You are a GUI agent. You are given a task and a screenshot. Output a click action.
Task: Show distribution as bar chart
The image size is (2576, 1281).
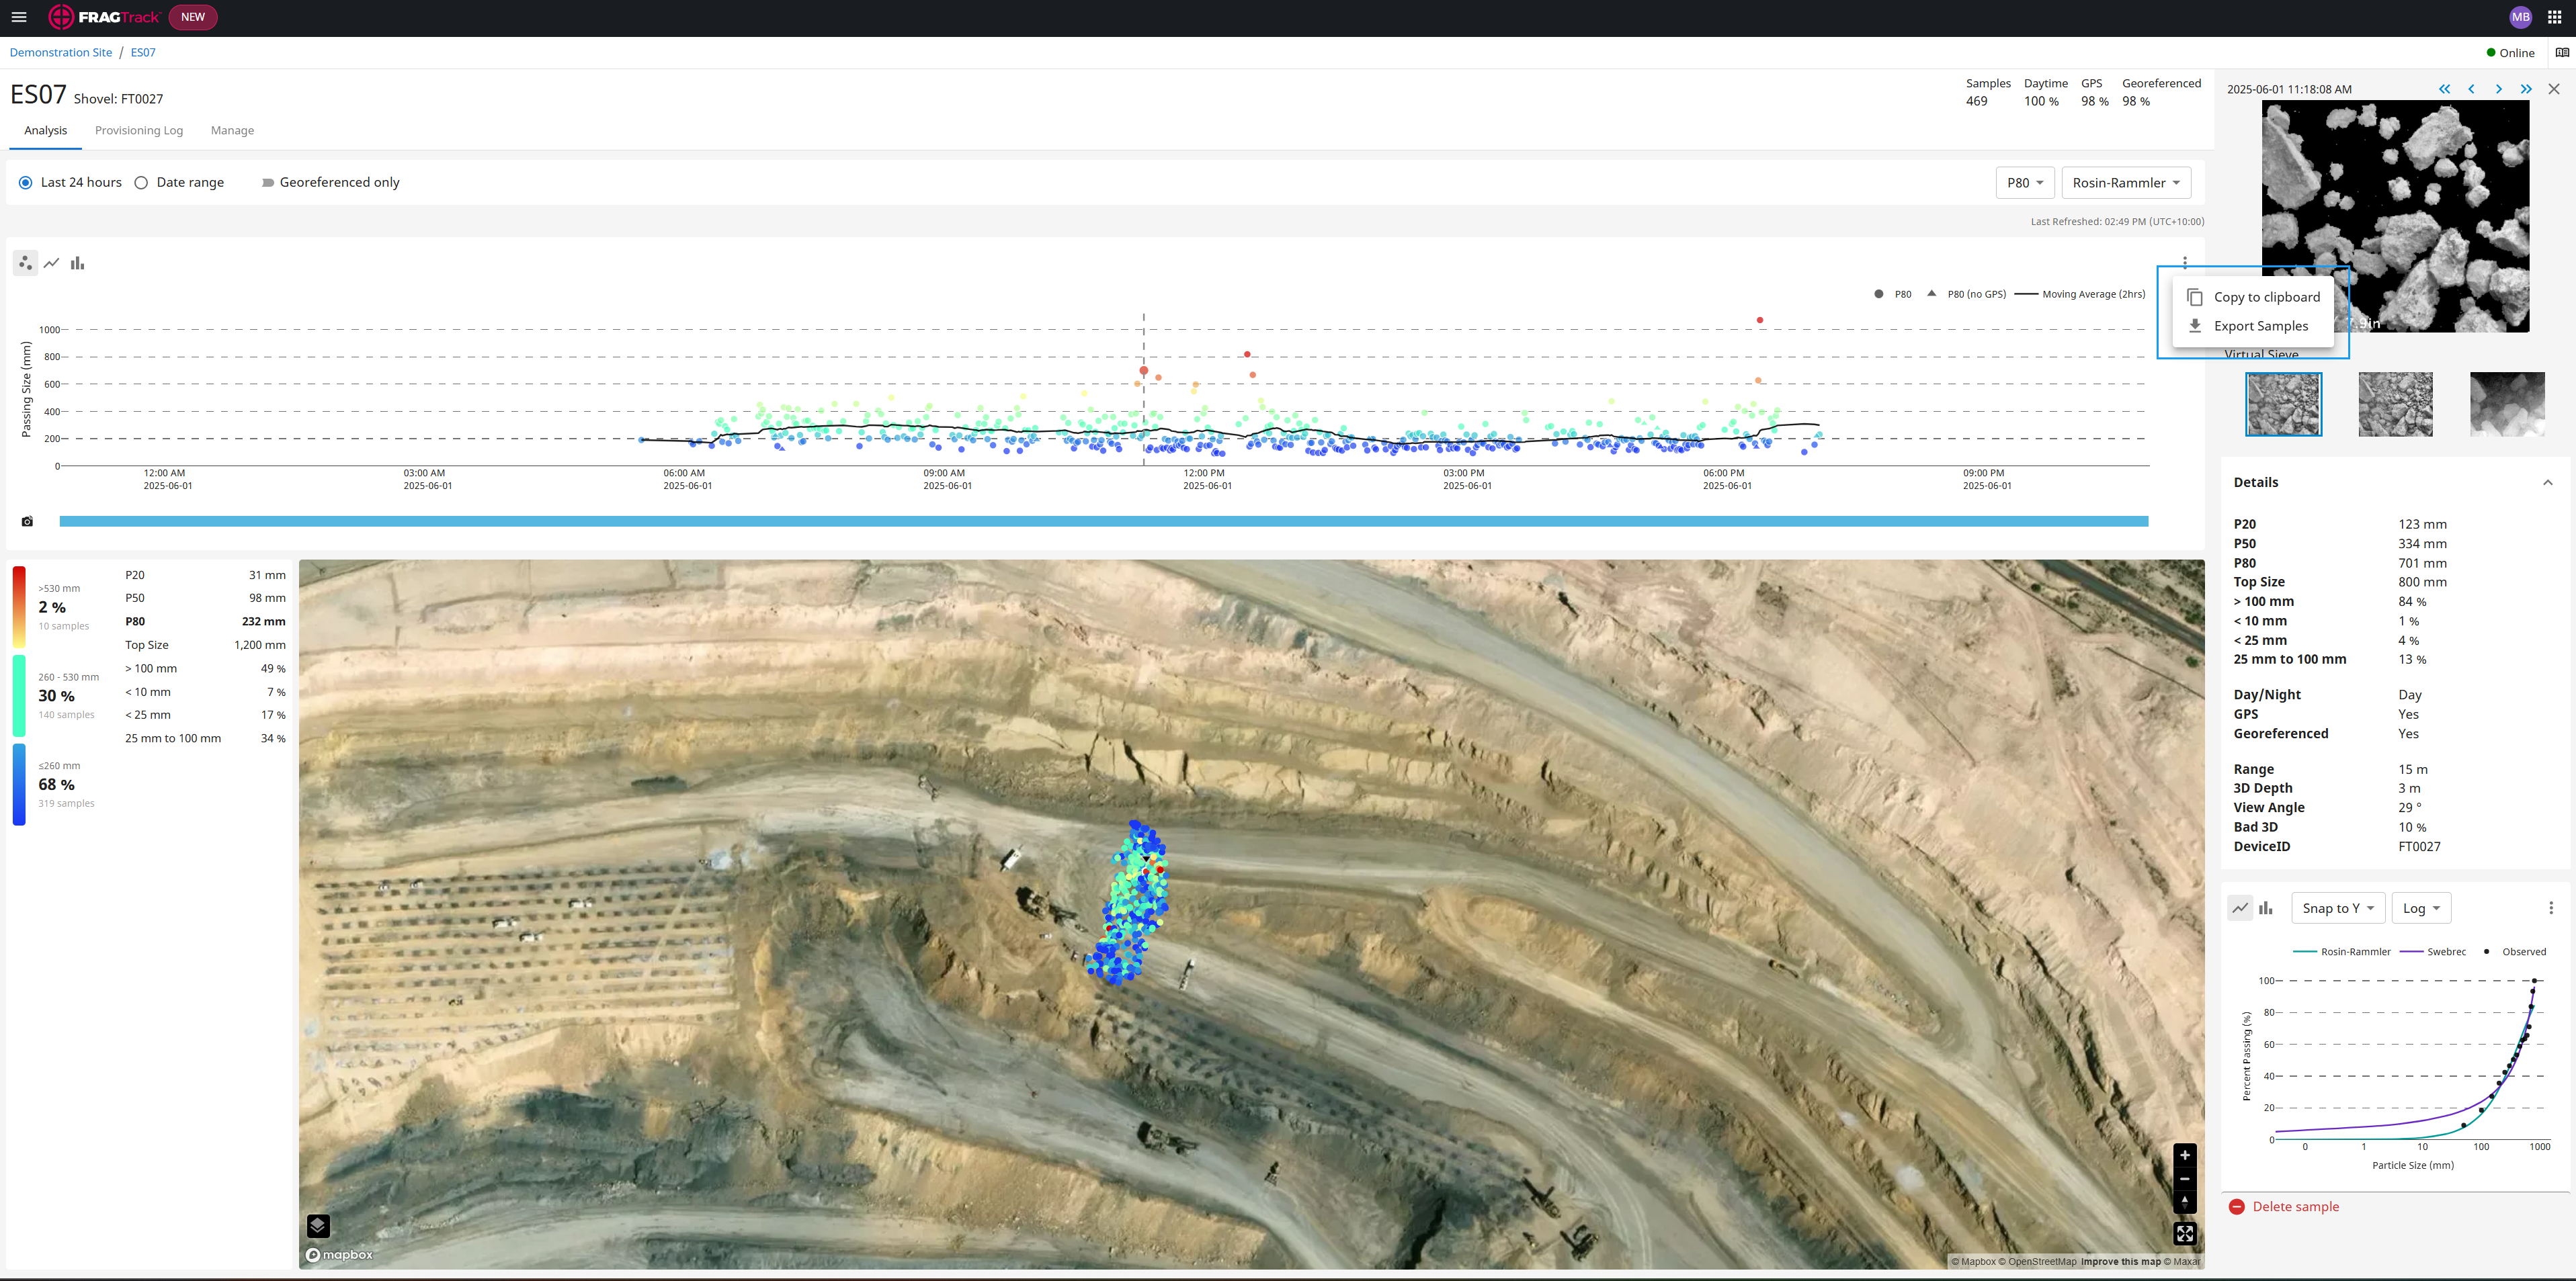[2266, 908]
